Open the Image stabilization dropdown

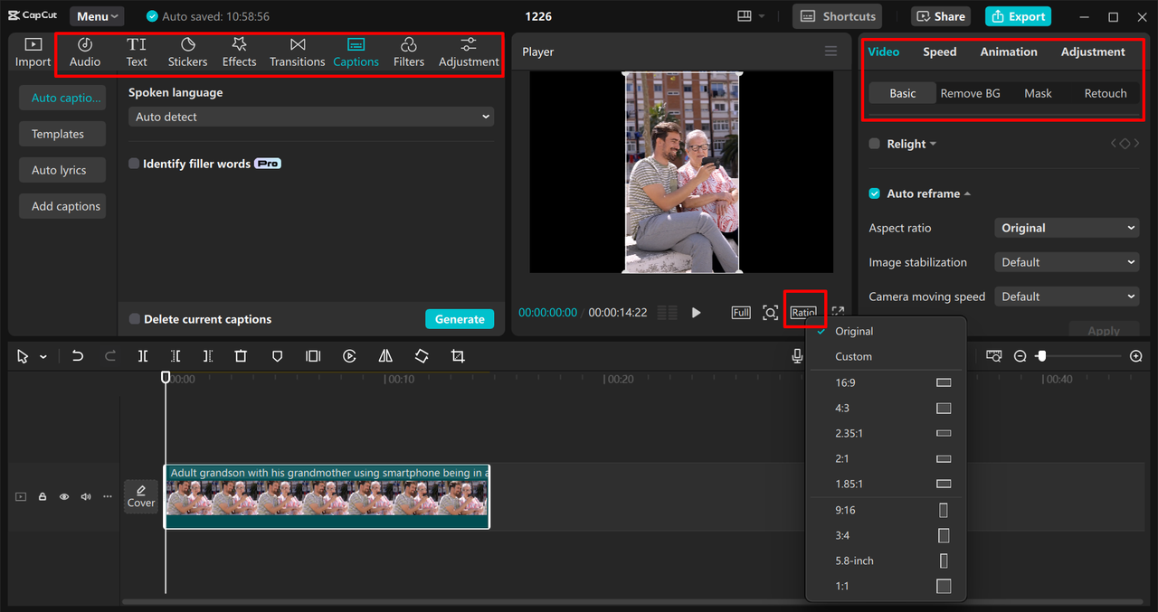pos(1067,262)
